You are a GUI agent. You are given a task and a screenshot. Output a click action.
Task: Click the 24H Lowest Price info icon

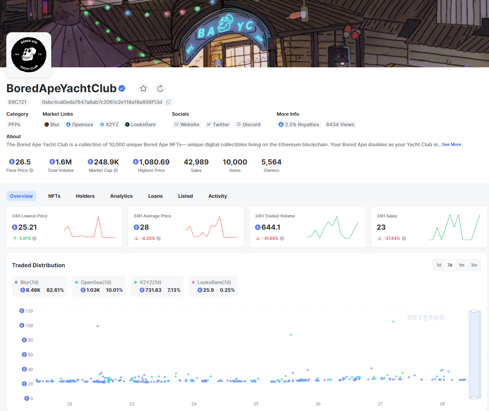coord(34,238)
